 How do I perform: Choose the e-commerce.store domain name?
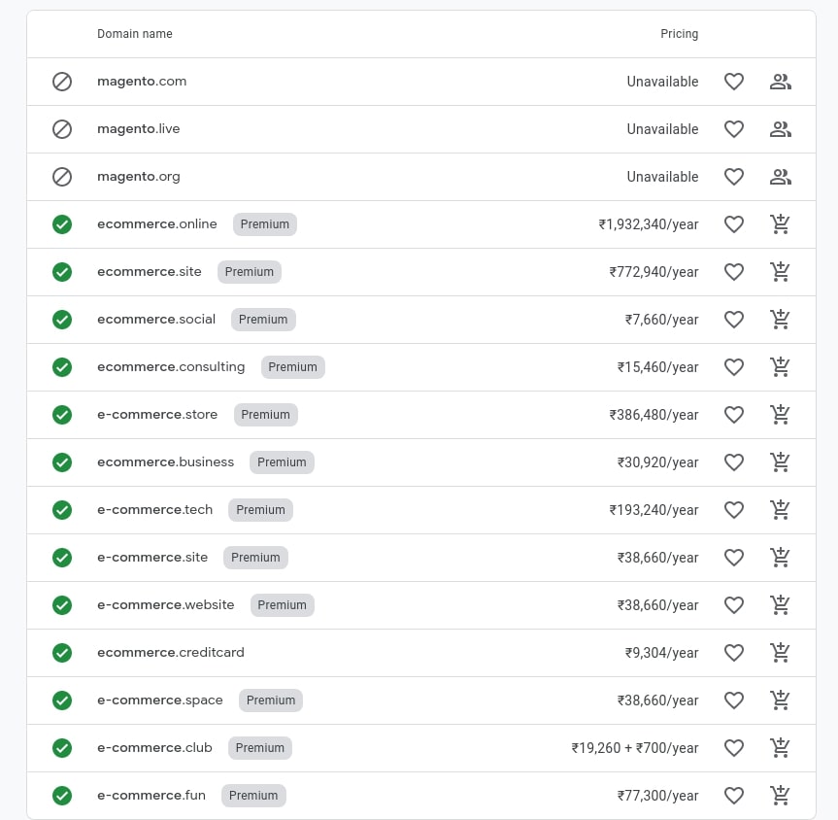coord(157,415)
